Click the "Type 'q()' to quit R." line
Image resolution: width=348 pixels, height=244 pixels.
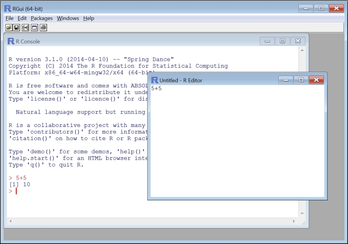click(x=46, y=165)
